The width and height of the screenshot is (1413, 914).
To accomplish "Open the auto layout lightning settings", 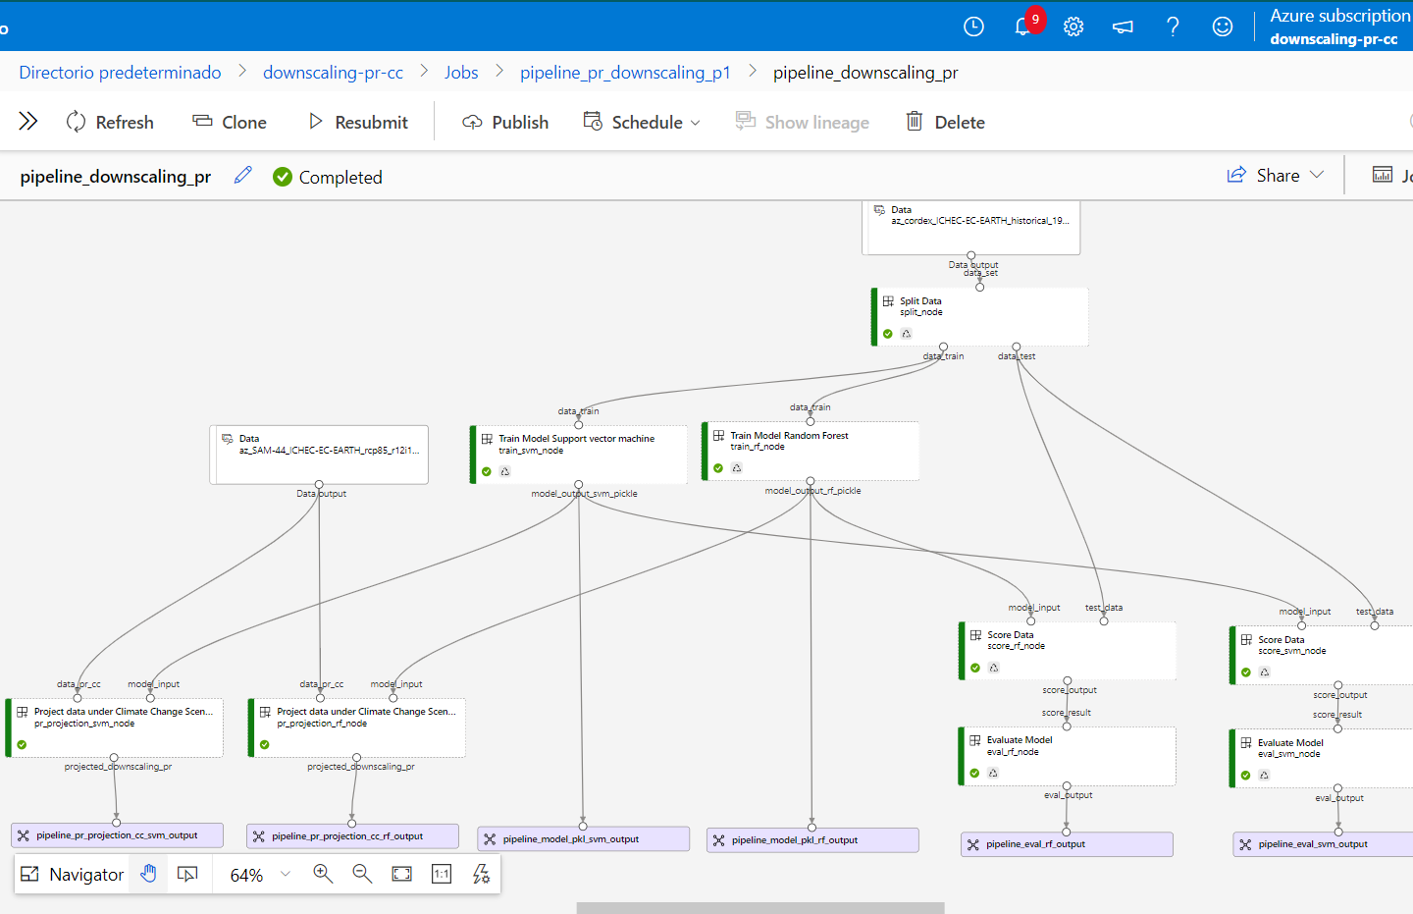I will (481, 874).
